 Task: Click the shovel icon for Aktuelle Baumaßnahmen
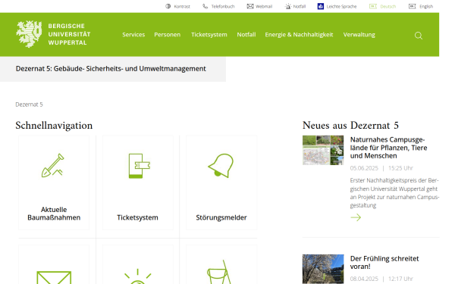[x=53, y=165]
